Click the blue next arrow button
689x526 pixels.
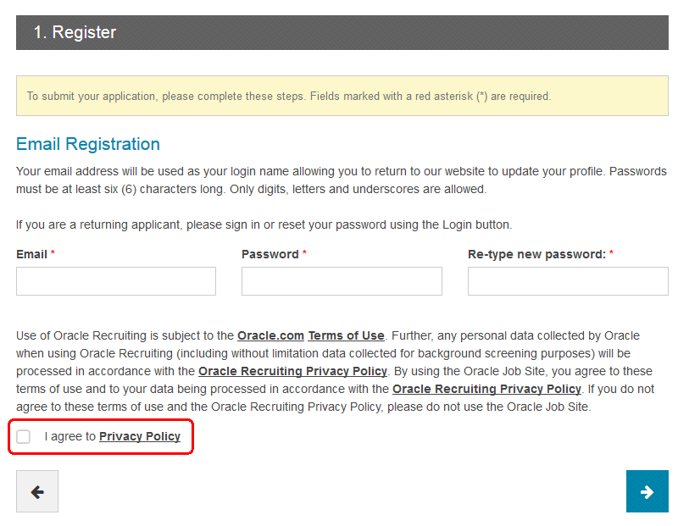coord(647,491)
